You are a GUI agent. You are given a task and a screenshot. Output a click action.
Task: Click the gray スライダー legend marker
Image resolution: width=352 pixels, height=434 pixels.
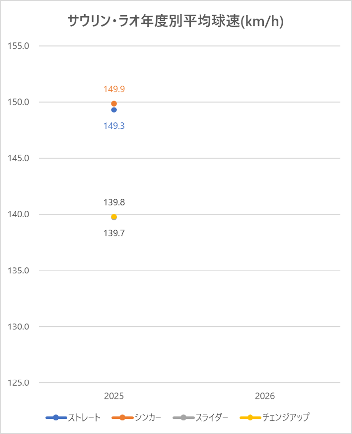183,417
